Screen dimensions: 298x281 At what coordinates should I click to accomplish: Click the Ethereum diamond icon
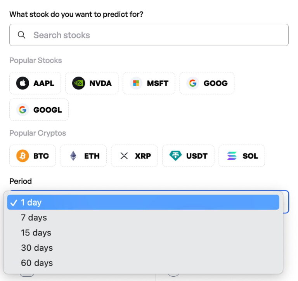[73, 156]
